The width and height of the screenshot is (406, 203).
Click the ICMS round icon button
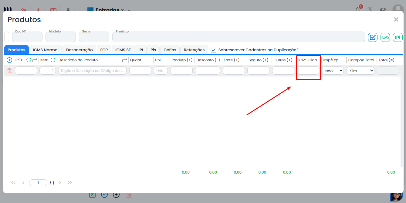(x=385, y=37)
